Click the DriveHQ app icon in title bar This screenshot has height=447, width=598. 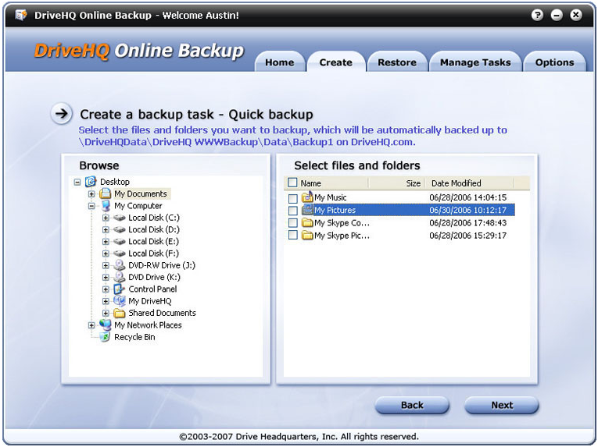(20, 16)
